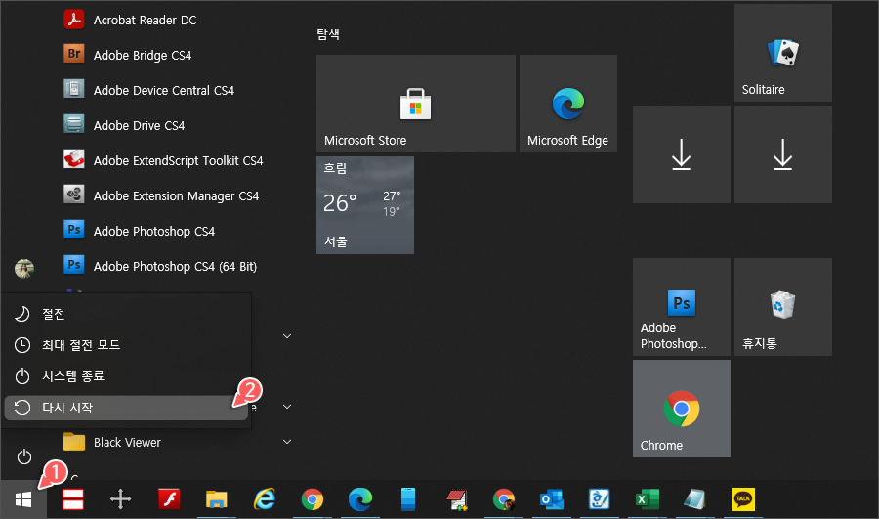Screen dimensions: 879x519
Task: Click the power button in Start sidebar
Action: click(x=24, y=456)
